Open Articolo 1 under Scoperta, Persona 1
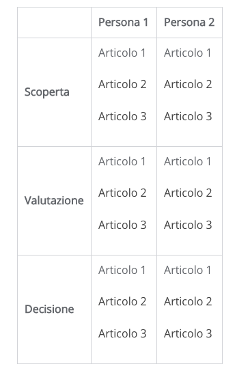This screenshot has width=250, height=373. click(x=122, y=53)
